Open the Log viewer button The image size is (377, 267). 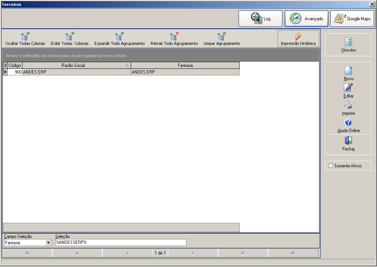click(x=260, y=18)
